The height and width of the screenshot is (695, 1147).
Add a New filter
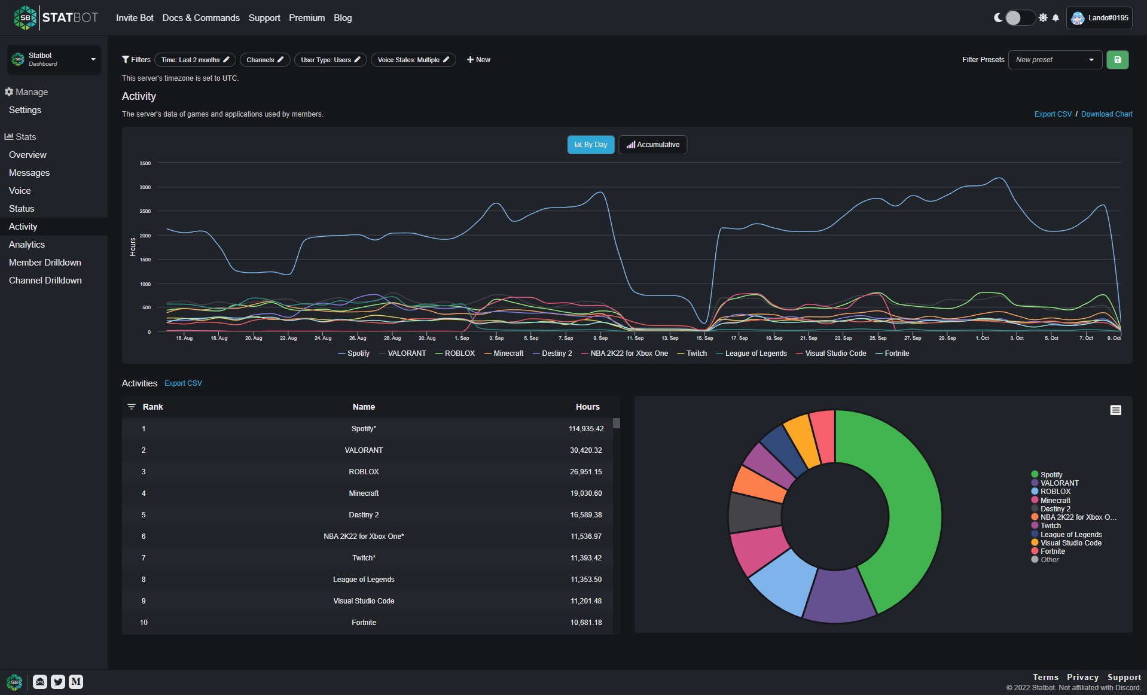click(478, 60)
